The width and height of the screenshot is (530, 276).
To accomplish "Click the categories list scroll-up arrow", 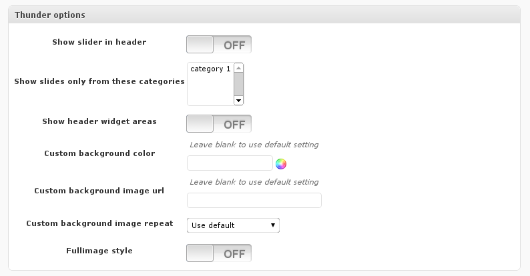I will (239, 68).
